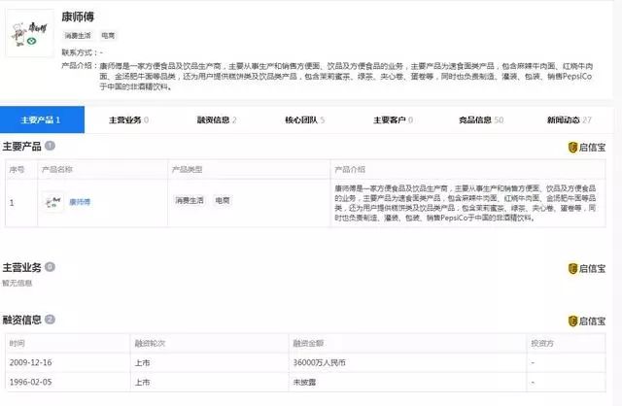Click the 康师傅 company name heading
The image size is (622, 406).
(78, 17)
